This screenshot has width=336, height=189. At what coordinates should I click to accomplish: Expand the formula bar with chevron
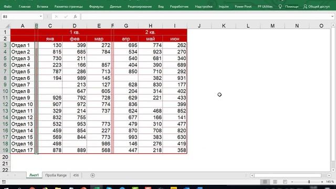[332, 16]
